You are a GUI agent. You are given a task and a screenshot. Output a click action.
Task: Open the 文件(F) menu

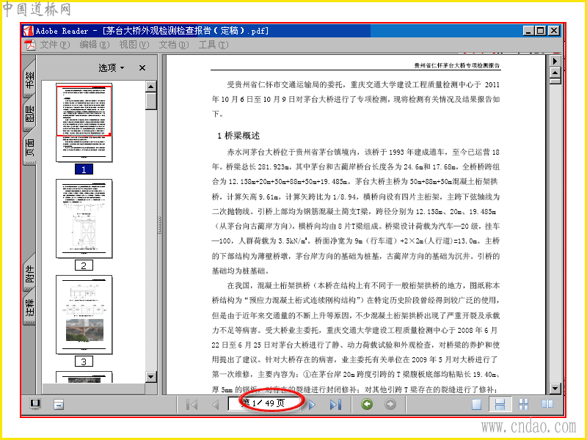click(54, 45)
